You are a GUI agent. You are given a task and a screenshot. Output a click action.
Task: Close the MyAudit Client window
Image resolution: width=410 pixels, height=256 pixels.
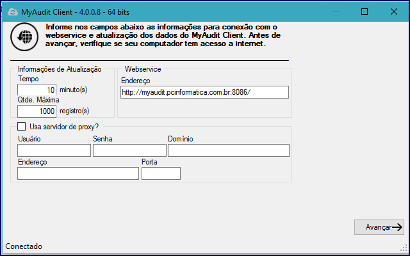pos(394,12)
